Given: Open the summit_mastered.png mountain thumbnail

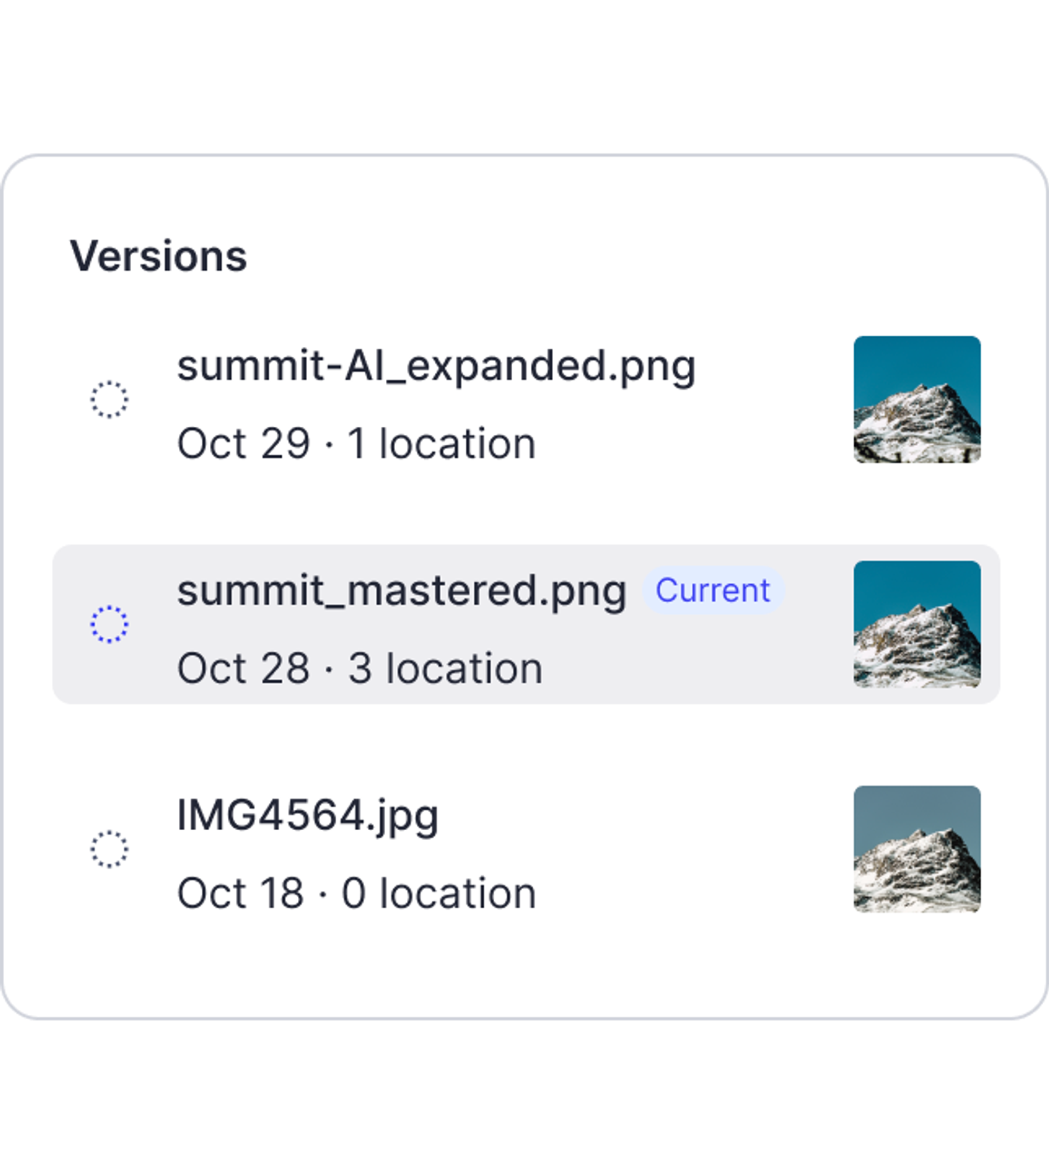Looking at the screenshot, I should 917,624.
